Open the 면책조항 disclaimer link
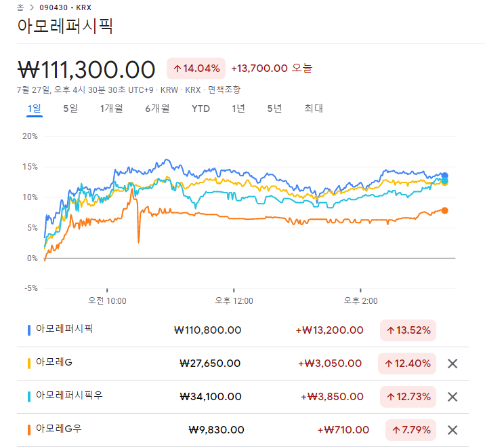 (x=224, y=90)
